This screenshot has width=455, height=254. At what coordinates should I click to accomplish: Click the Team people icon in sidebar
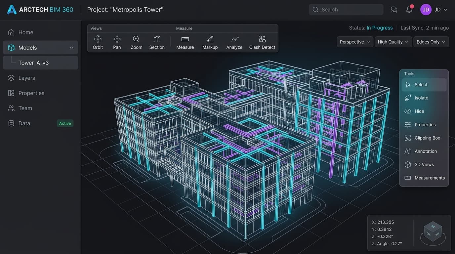11,108
